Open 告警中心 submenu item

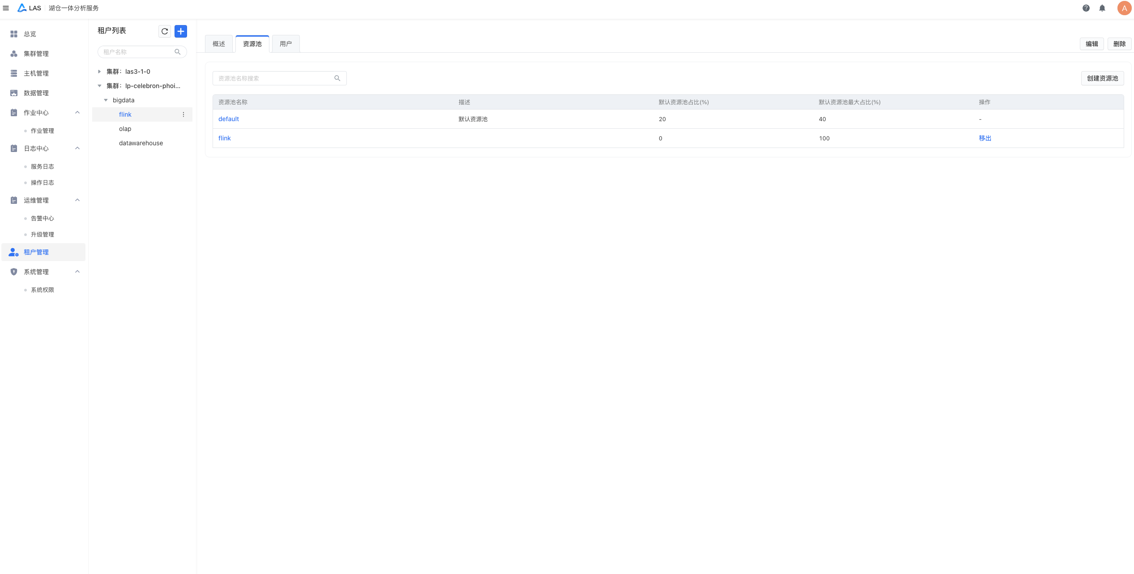[43, 218]
